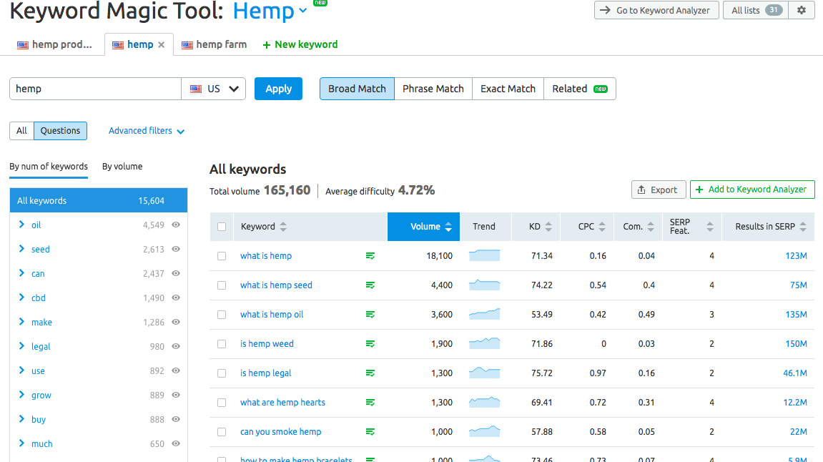Click the Apply button

278,89
